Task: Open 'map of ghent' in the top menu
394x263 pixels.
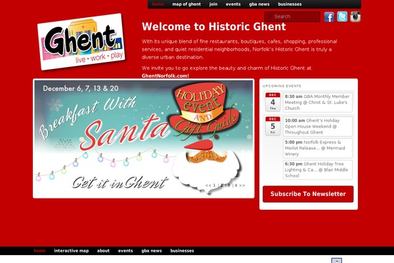Action: coord(186,4)
